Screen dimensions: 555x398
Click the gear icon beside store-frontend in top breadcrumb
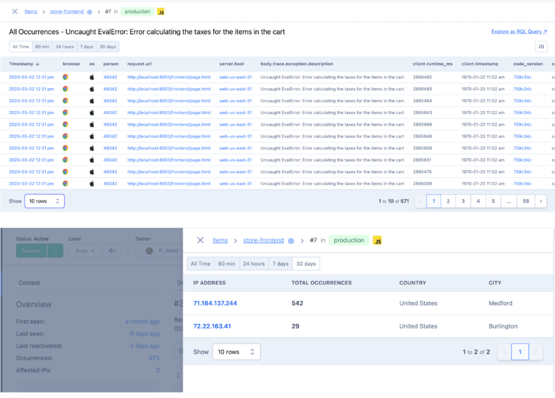pyautogui.click(x=89, y=12)
